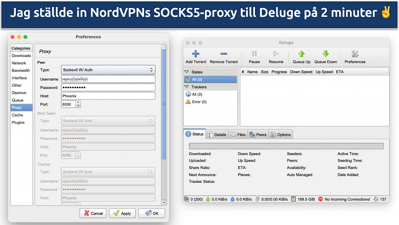Click the Queue Down arrow icon

pyautogui.click(x=325, y=54)
